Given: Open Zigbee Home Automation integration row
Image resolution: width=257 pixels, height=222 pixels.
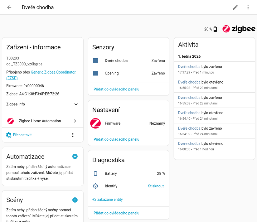Looking at the screenshot, I should click(x=42, y=121).
